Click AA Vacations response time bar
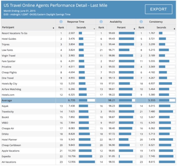 pos(87,162)
